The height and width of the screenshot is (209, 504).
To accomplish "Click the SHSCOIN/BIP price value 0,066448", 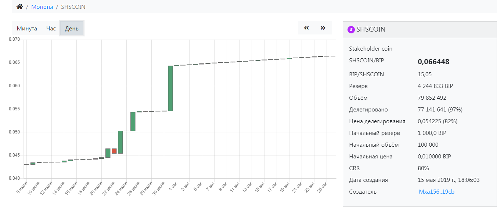I will [433, 62].
